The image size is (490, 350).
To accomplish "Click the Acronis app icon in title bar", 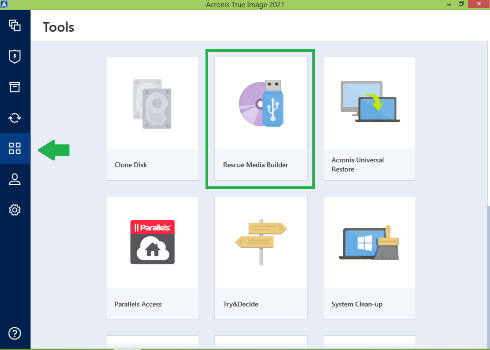I will pyautogui.click(x=4, y=4).
